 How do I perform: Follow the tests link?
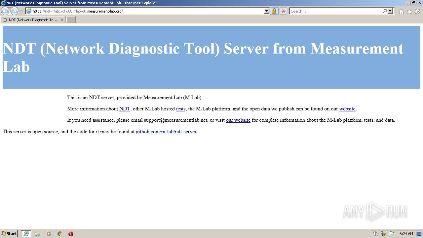(x=181, y=109)
